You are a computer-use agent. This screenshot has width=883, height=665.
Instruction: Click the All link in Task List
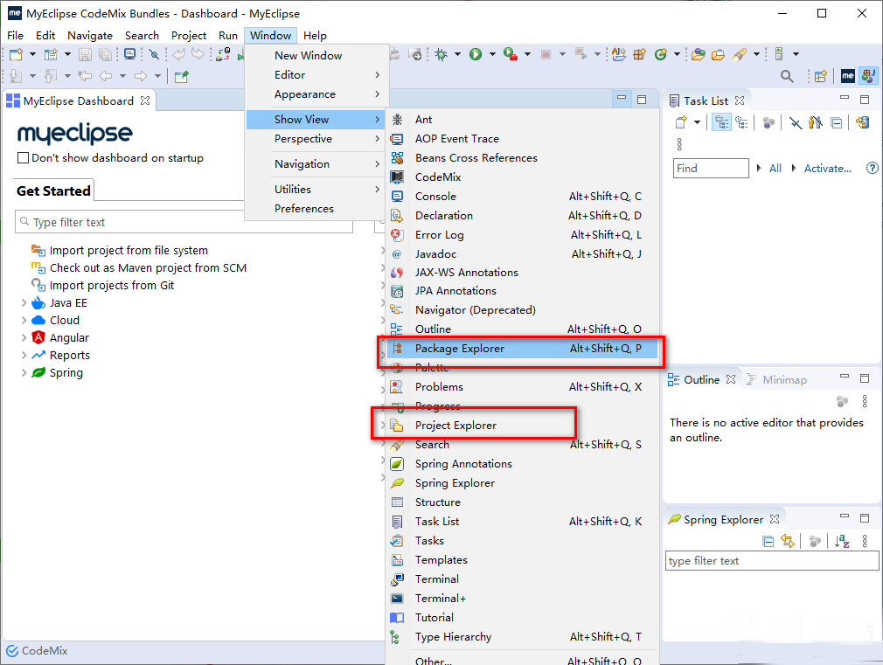tap(775, 169)
